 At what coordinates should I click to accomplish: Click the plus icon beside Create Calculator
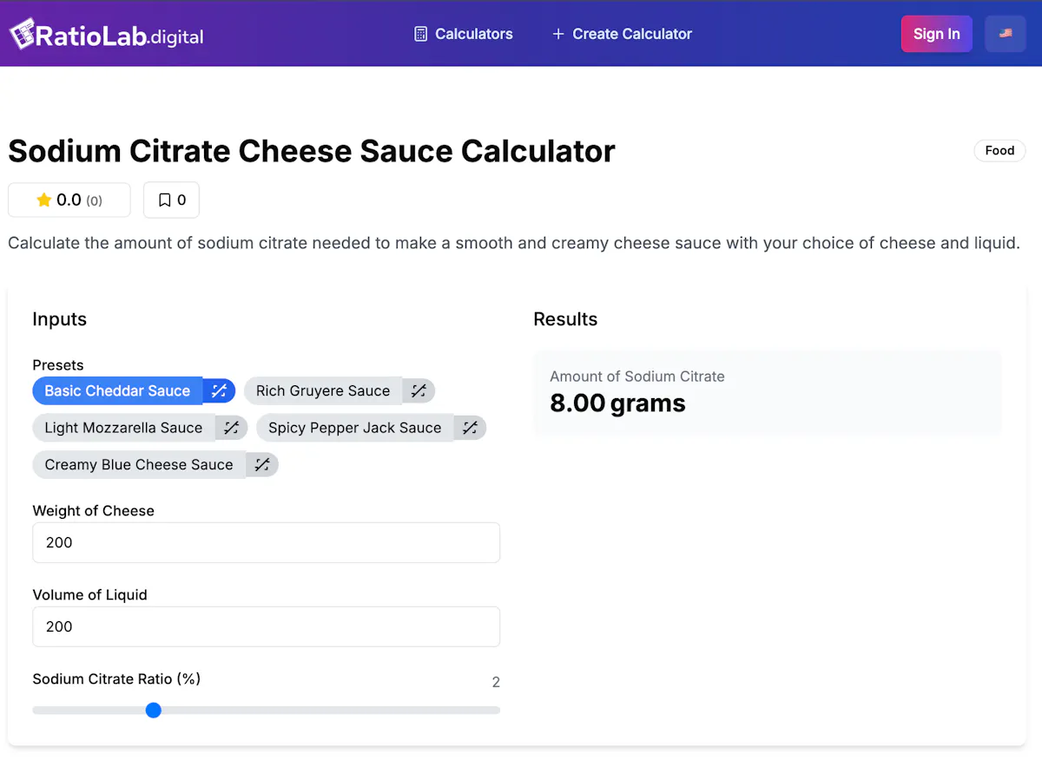click(558, 34)
